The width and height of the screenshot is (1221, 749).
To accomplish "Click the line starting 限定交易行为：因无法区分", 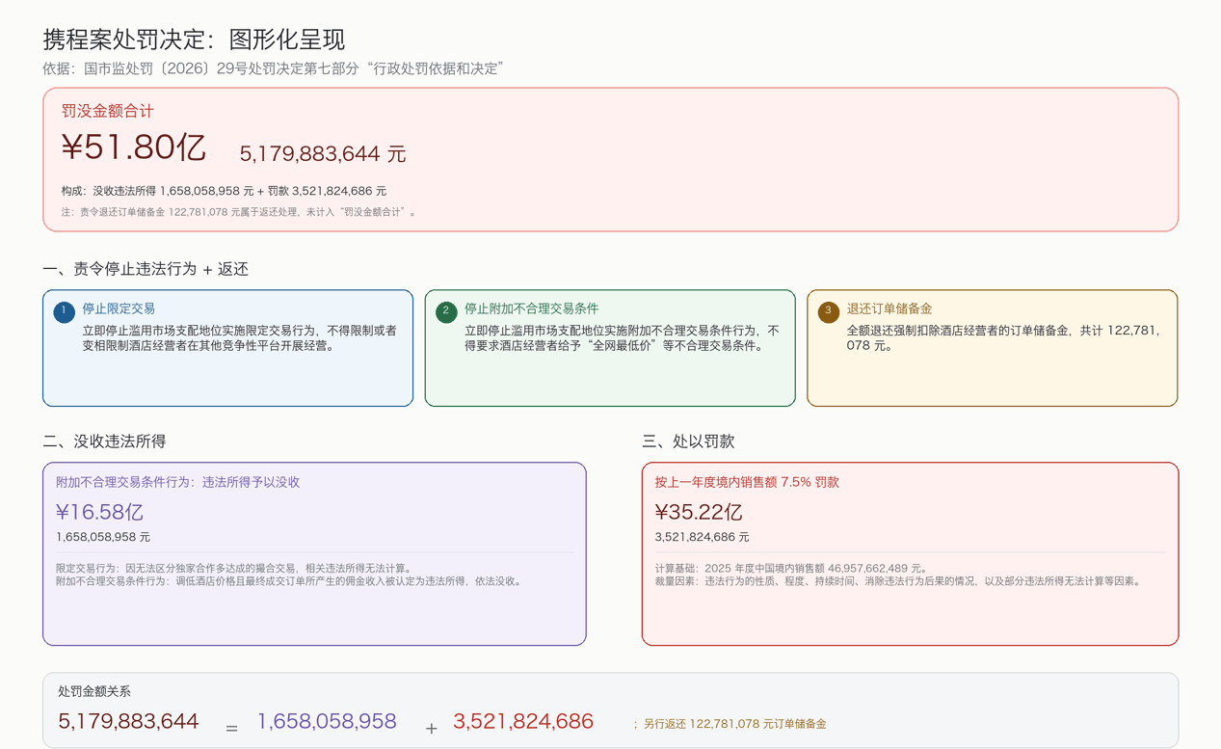I will (235, 569).
